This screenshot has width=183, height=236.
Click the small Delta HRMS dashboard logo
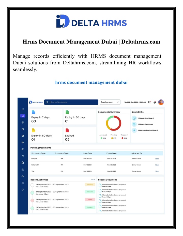point(36,102)
